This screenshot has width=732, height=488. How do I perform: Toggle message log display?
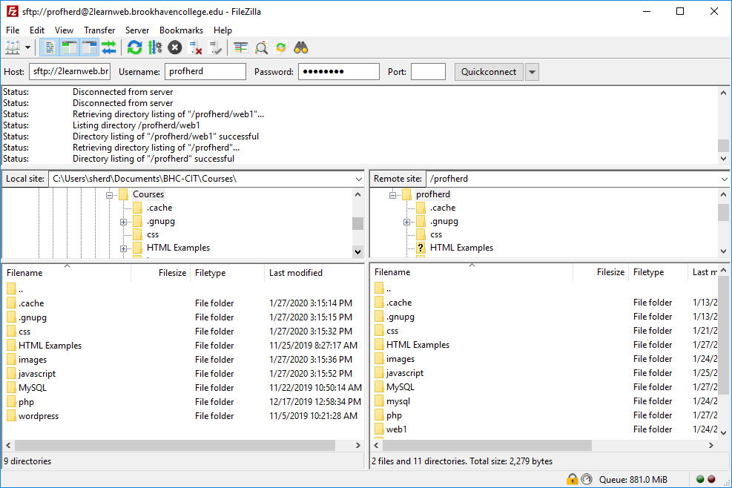click(x=50, y=47)
